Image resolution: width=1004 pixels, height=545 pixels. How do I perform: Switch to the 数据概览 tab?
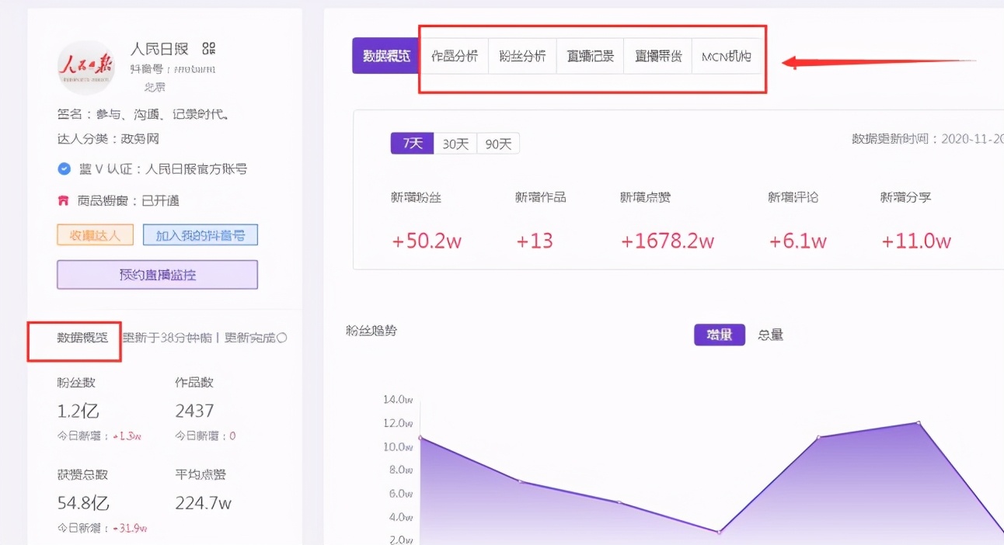pyautogui.click(x=386, y=57)
